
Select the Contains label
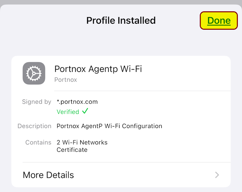point(38,142)
